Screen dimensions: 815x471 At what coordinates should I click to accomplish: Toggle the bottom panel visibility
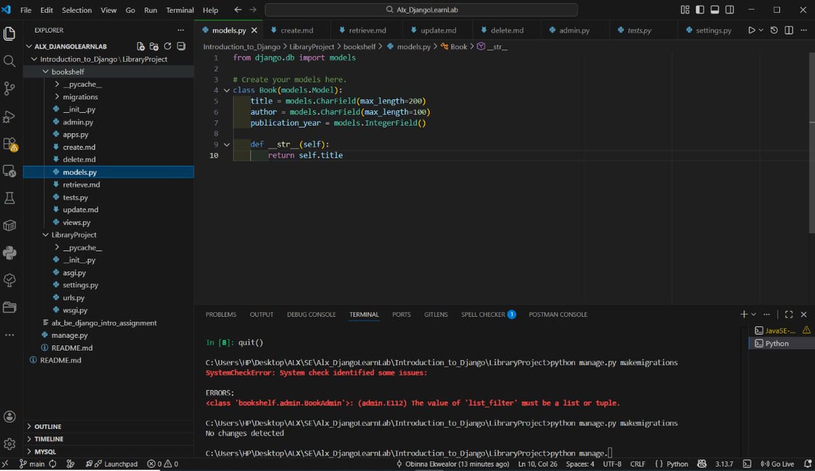[x=714, y=10]
